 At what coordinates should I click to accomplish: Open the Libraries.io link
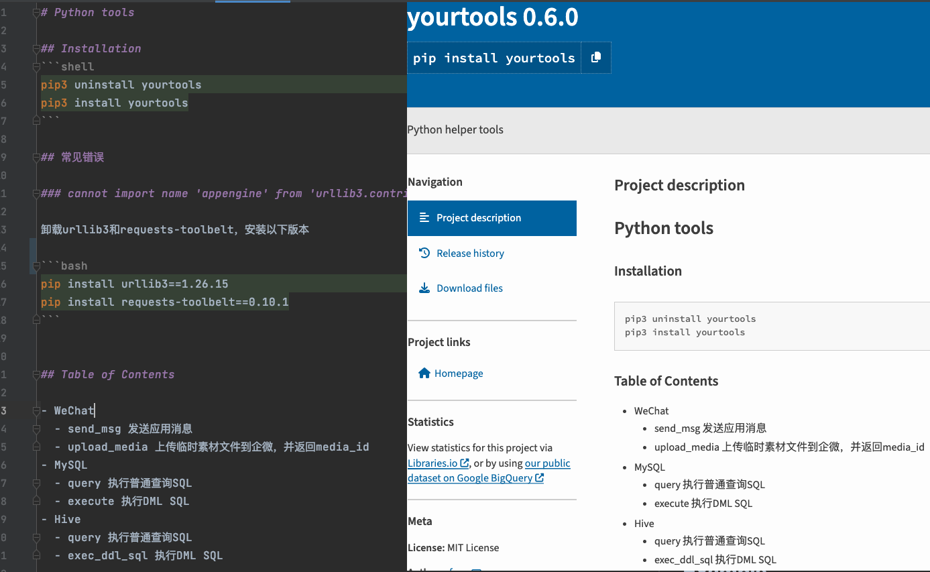[x=432, y=463]
